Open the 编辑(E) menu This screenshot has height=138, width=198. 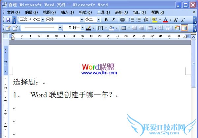[x=31, y=13]
